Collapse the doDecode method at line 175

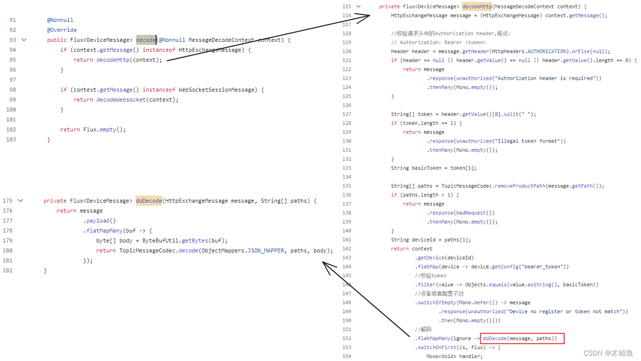20,201
